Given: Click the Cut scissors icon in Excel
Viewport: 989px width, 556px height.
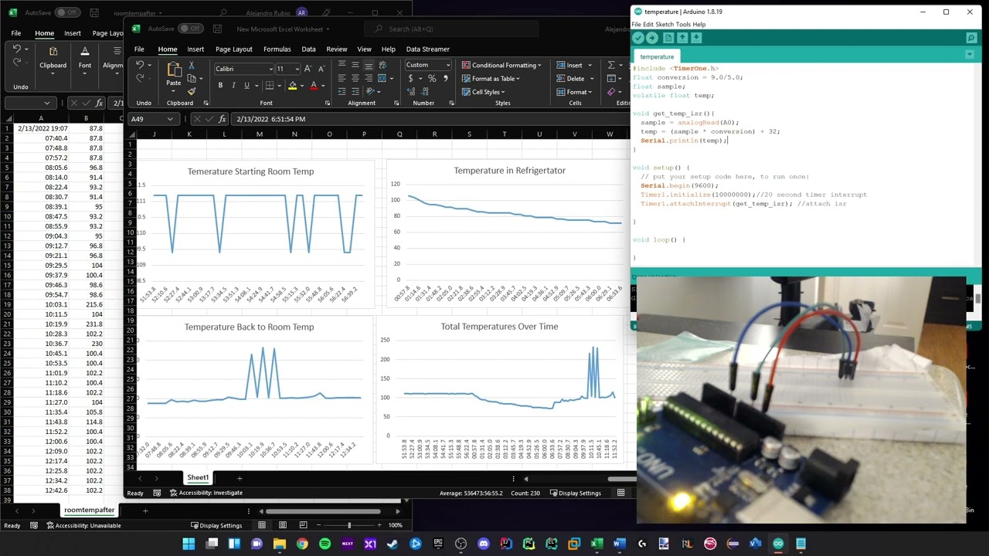Looking at the screenshot, I should [x=192, y=65].
